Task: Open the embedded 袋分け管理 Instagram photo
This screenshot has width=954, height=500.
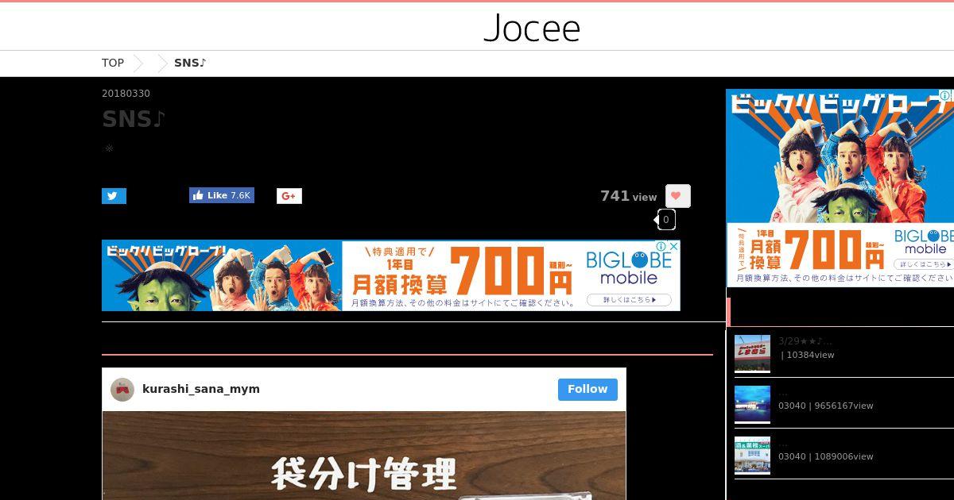Action: pyautogui.click(x=364, y=456)
